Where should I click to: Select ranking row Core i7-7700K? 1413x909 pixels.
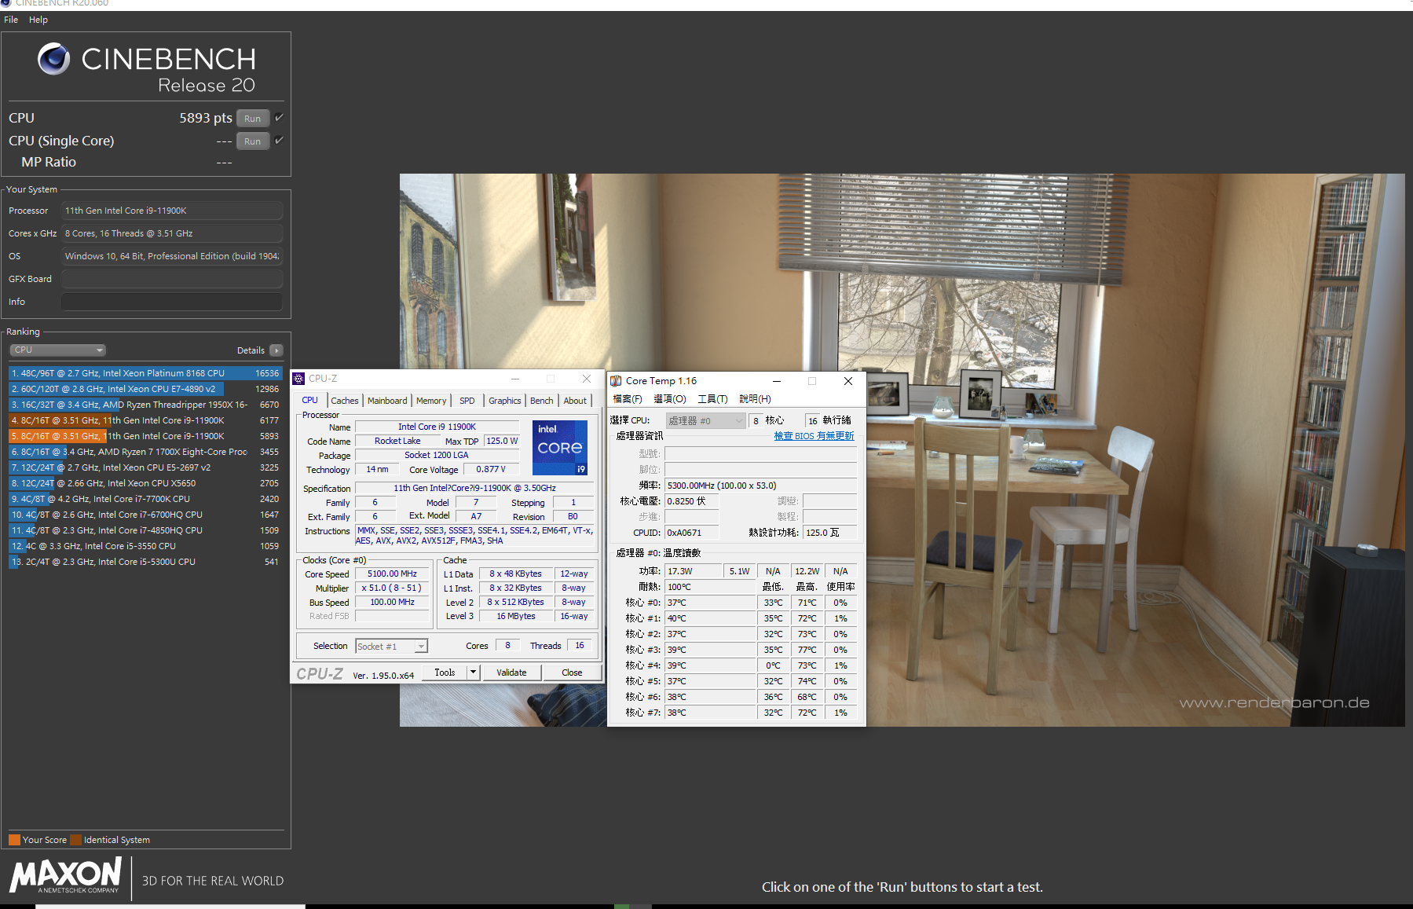click(145, 499)
